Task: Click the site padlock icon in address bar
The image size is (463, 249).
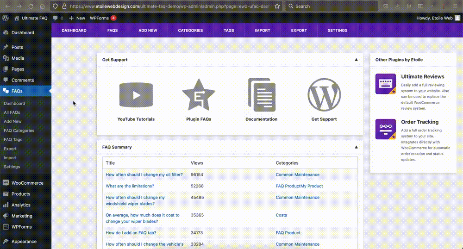Action: pyautogui.click(x=64, y=6)
